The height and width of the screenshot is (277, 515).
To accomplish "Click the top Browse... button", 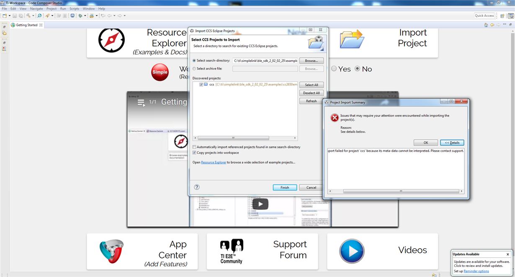I will 312,61.
